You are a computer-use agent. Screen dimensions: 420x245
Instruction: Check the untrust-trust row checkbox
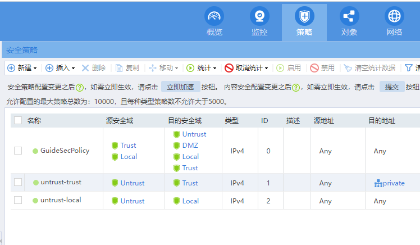18,182
